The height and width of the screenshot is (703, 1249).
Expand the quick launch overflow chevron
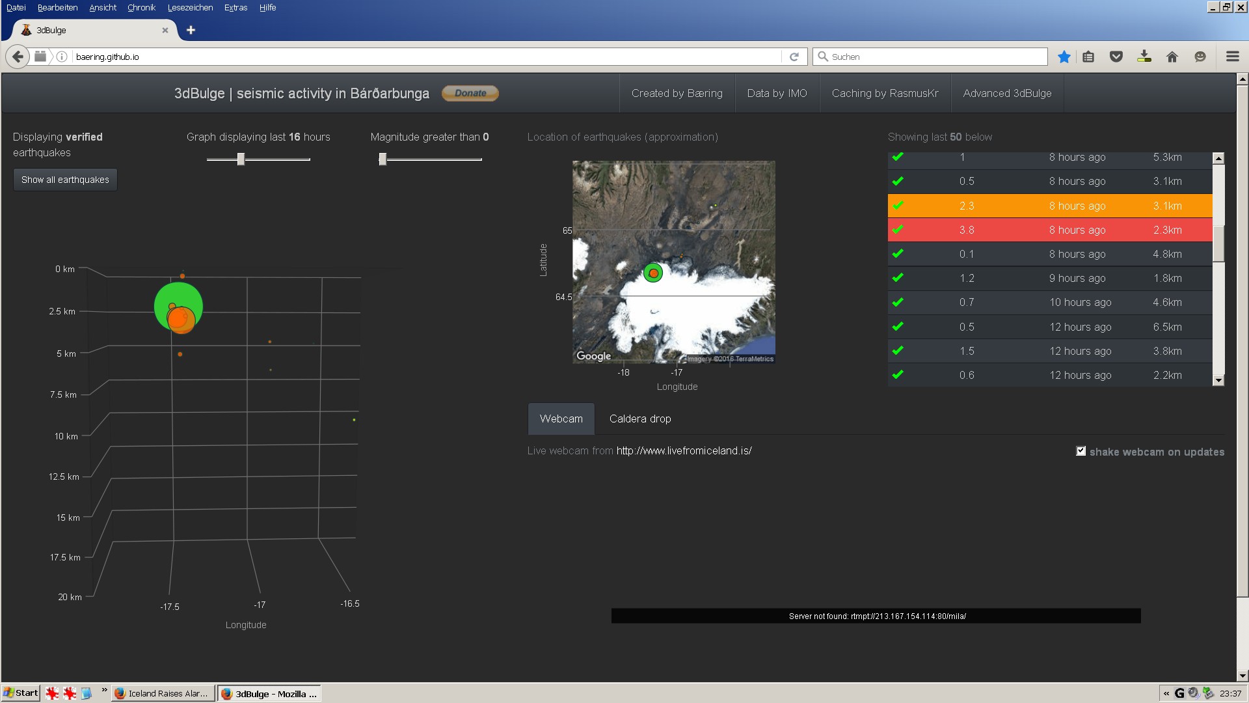click(104, 691)
